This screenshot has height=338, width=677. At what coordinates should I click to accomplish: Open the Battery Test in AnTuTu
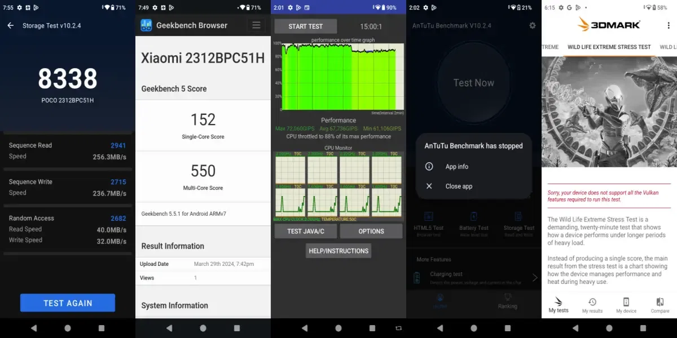pos(474,221)
